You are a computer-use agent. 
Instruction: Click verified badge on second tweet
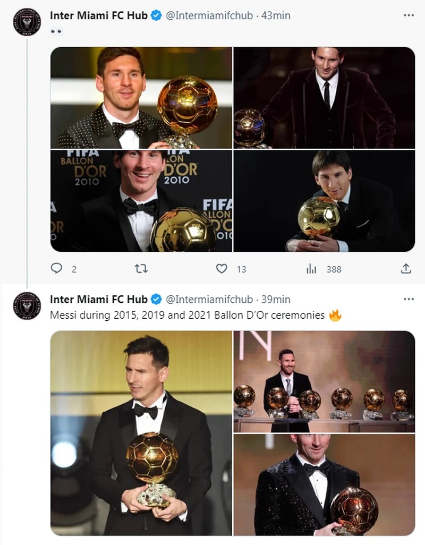point(156,300)
